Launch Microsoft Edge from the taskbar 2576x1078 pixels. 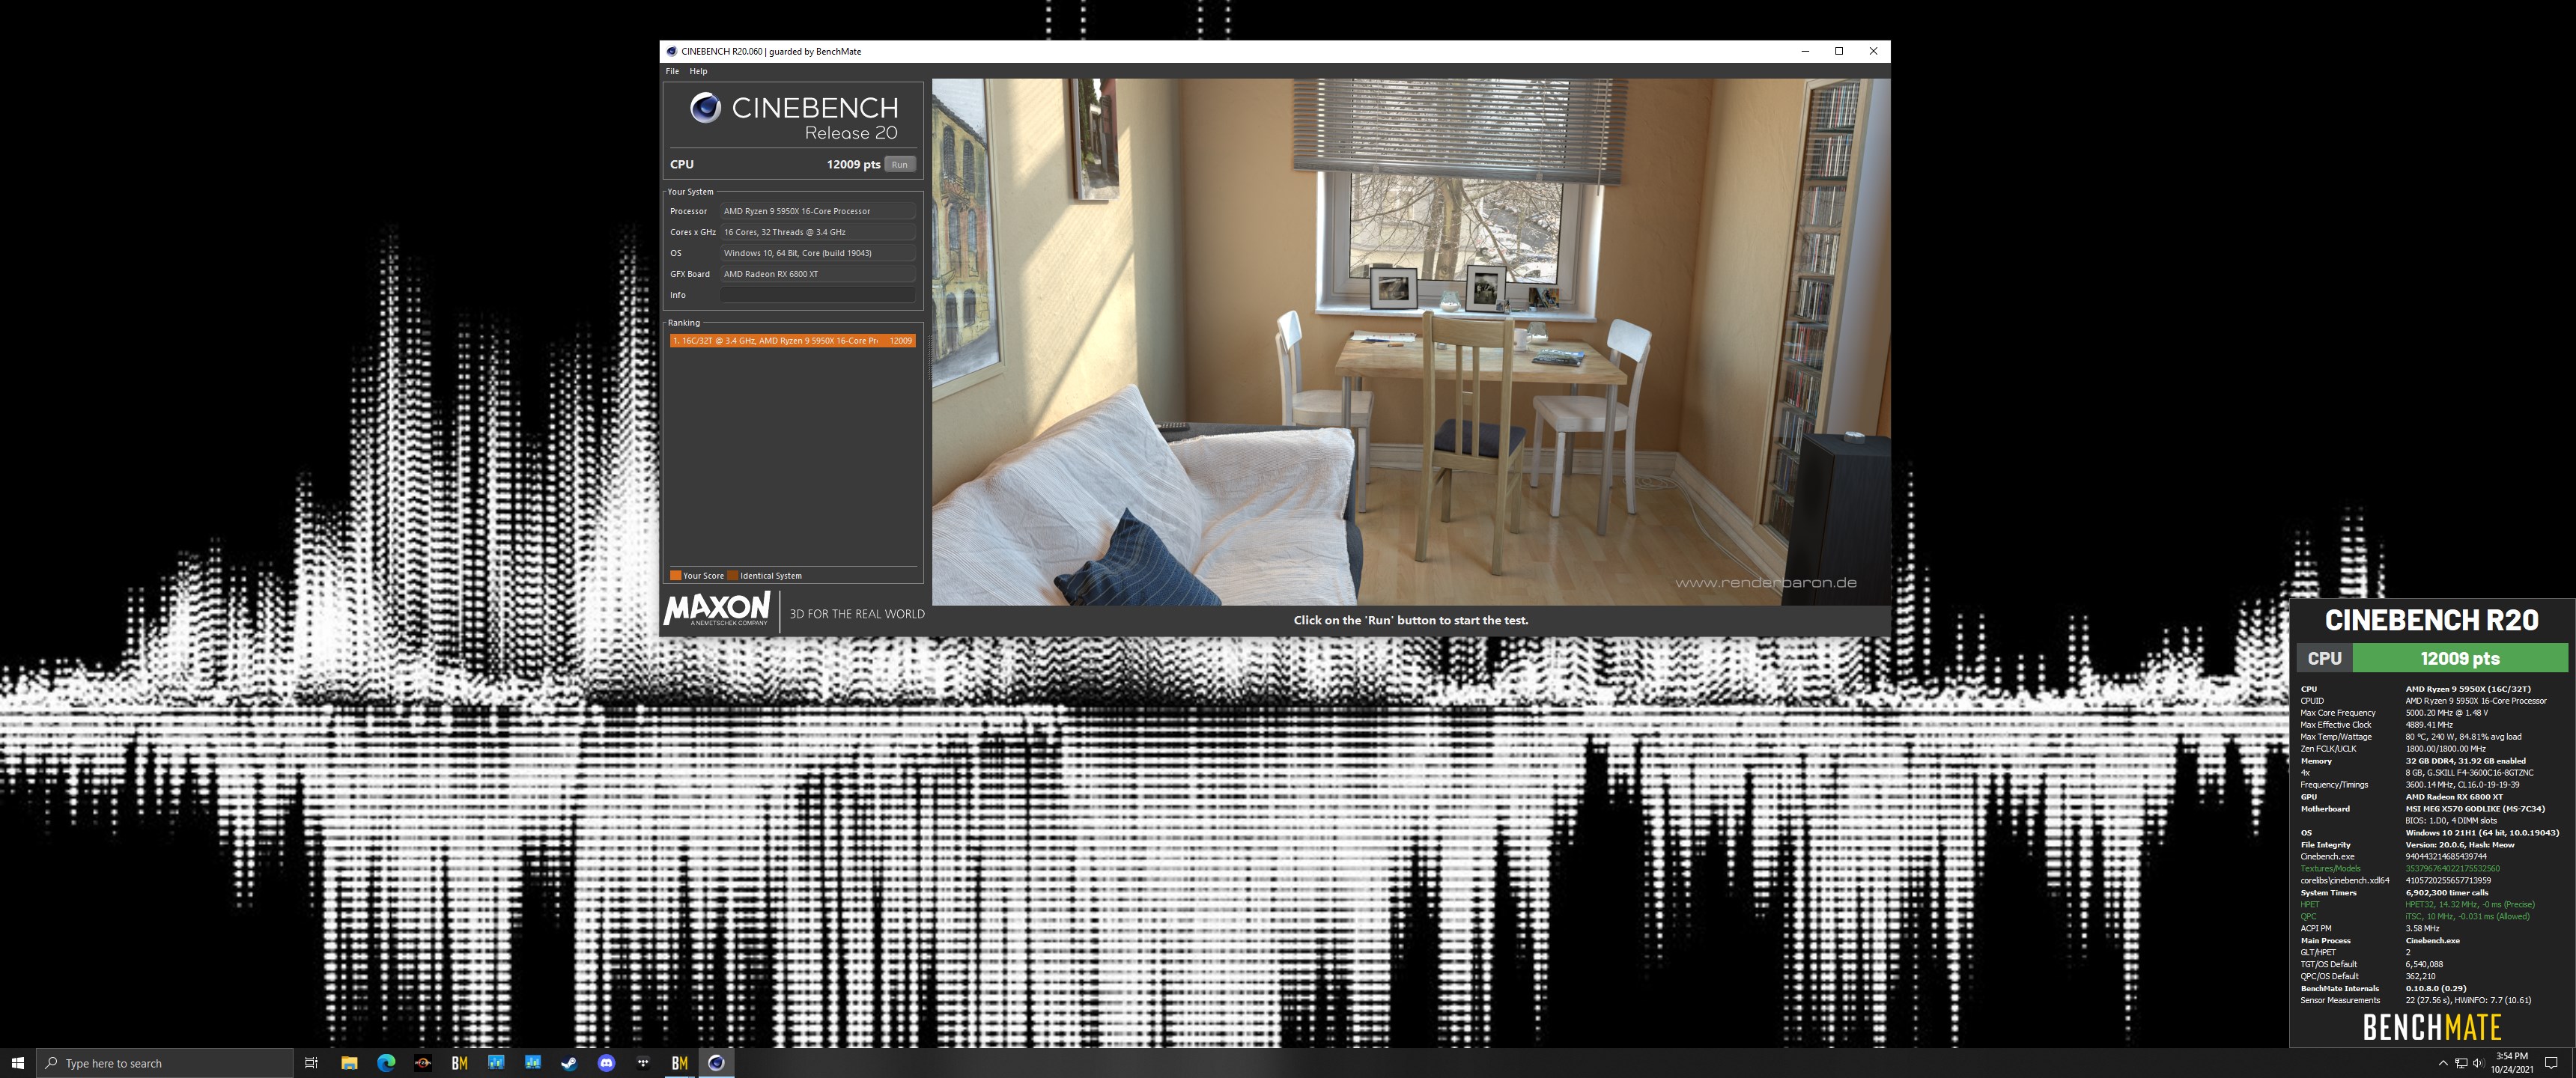[x=386, y=1063]
